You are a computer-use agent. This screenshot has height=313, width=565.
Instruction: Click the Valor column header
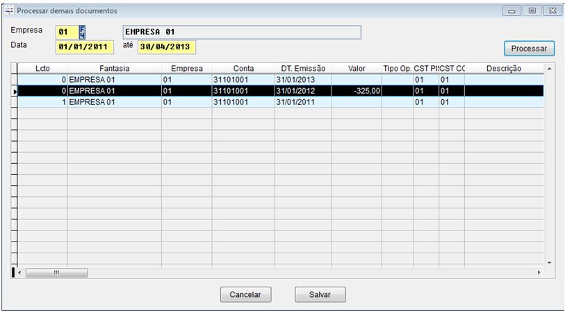tap(357, 68)
